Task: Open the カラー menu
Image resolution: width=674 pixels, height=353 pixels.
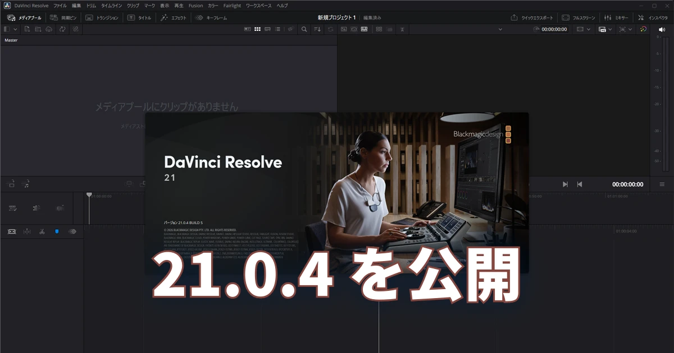Action: click(x=213, y=5)
